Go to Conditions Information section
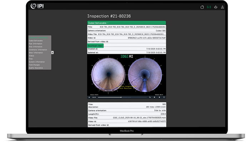This screenshot has height=143, width=250. pyautogui.click(x=38, y=50)
